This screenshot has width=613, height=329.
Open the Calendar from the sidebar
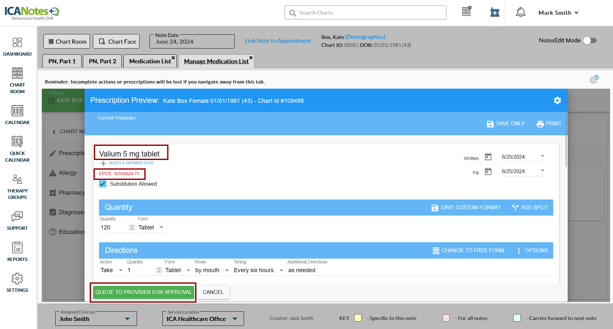pos(17,115)
